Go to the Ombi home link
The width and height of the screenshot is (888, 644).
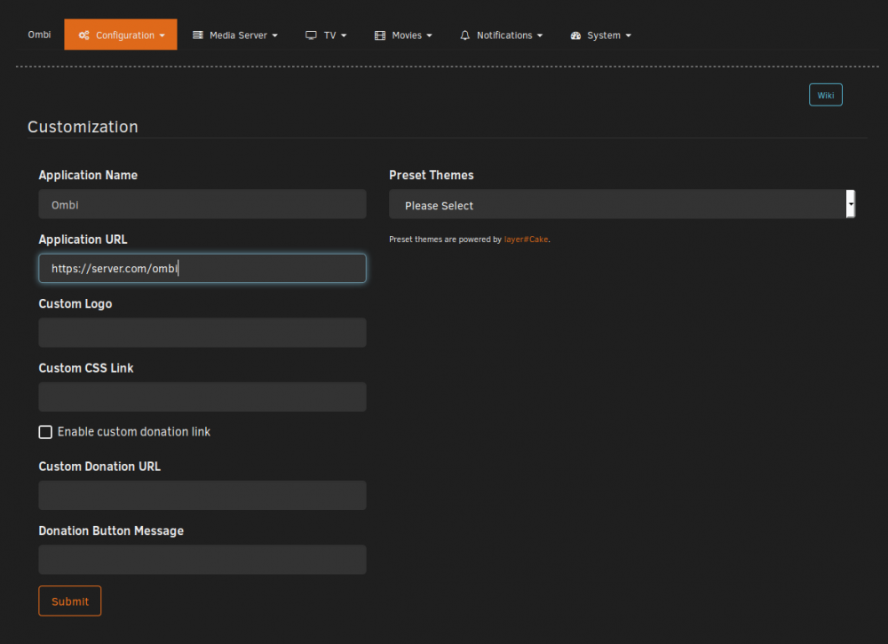(39, 35)
